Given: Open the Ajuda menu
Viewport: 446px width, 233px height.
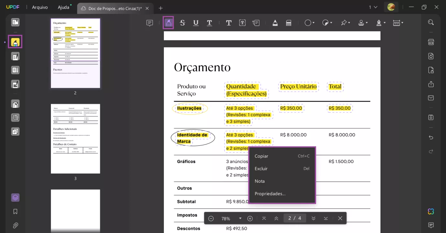Looking at the screenshot, I should tap(63, 7).
